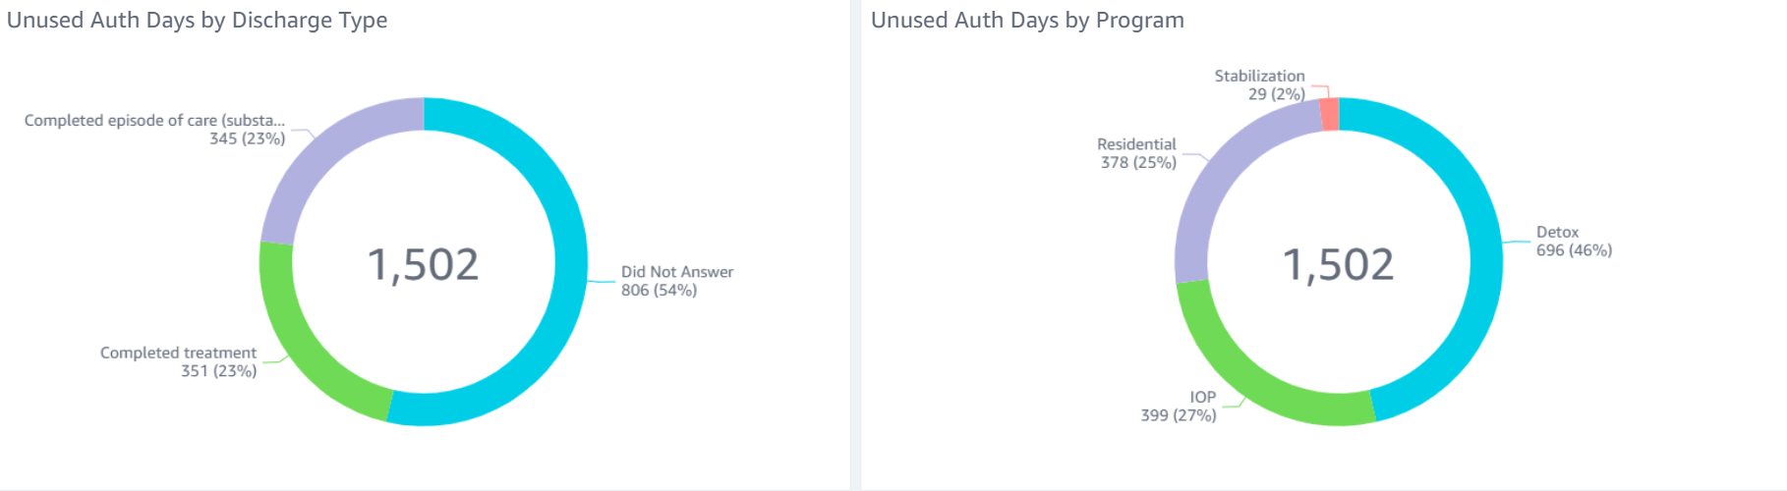
Task: Click the 1,502 total in Program chart
Action: pyautogui.click(x=1338, y=265)
